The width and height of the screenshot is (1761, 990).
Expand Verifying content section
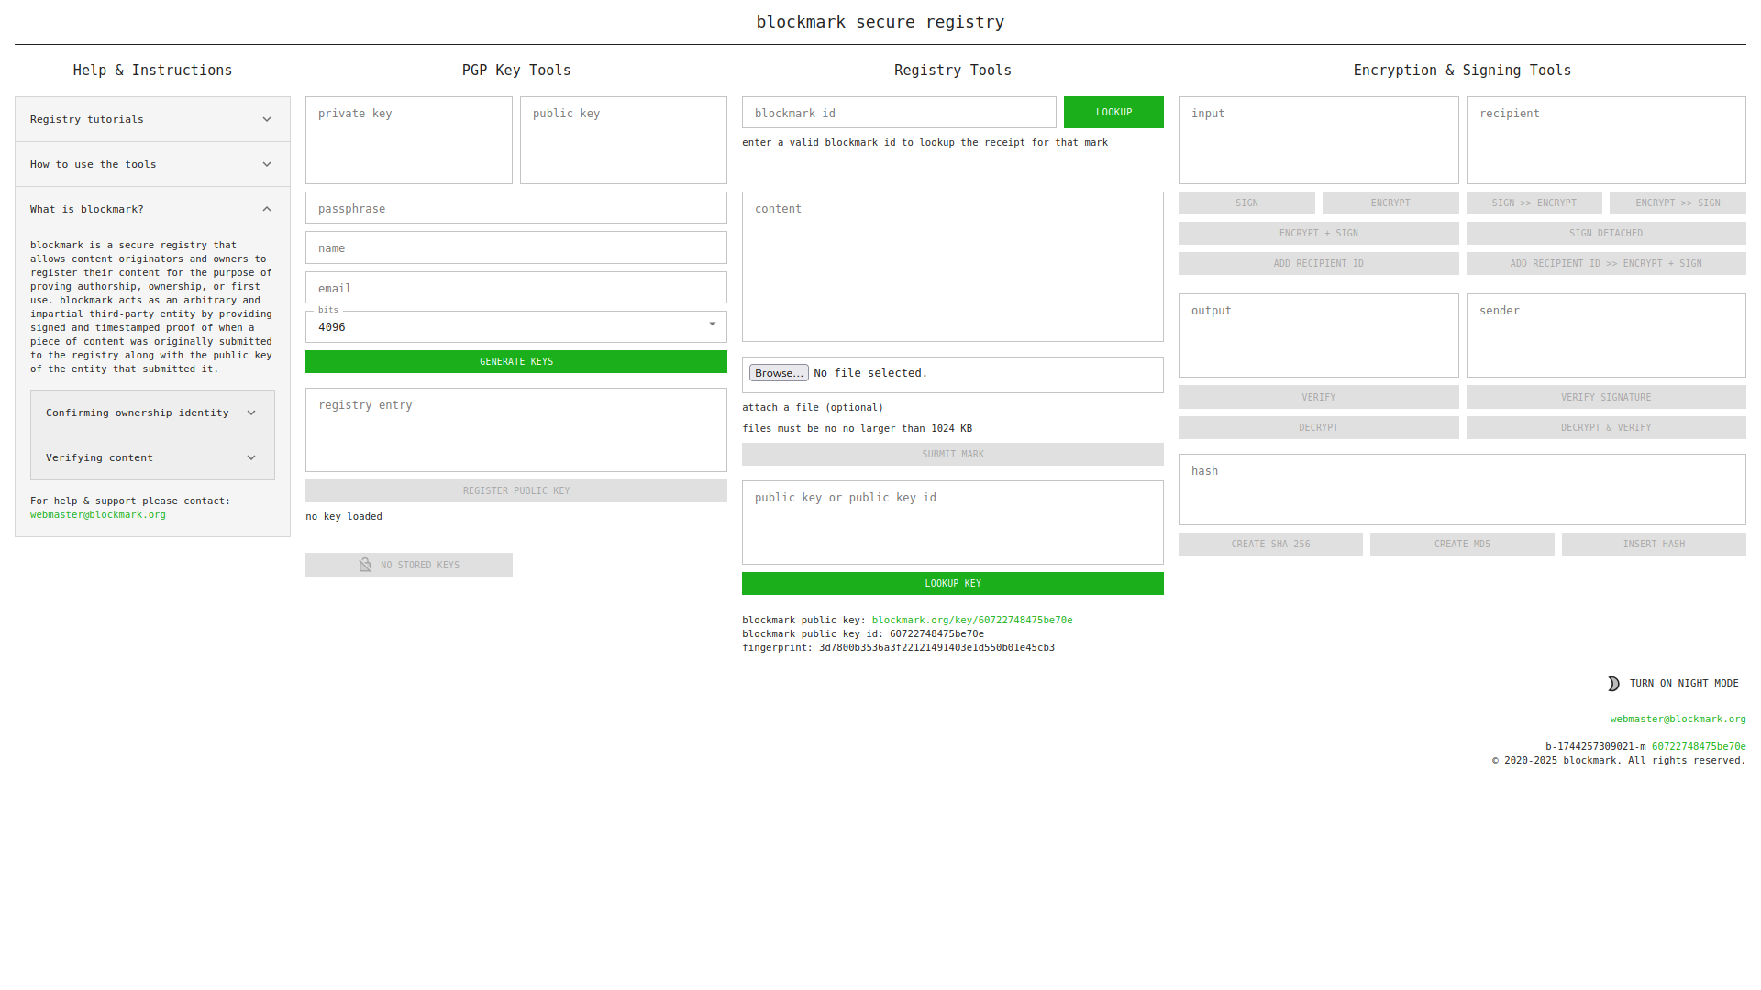point(152,457)
